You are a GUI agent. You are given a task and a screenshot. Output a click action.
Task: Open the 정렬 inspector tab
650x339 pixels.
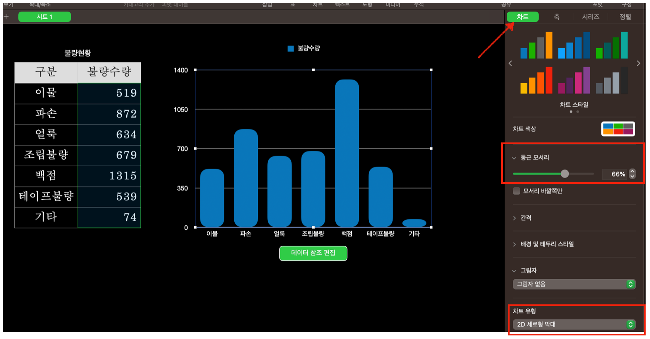(x=625, y=17)
